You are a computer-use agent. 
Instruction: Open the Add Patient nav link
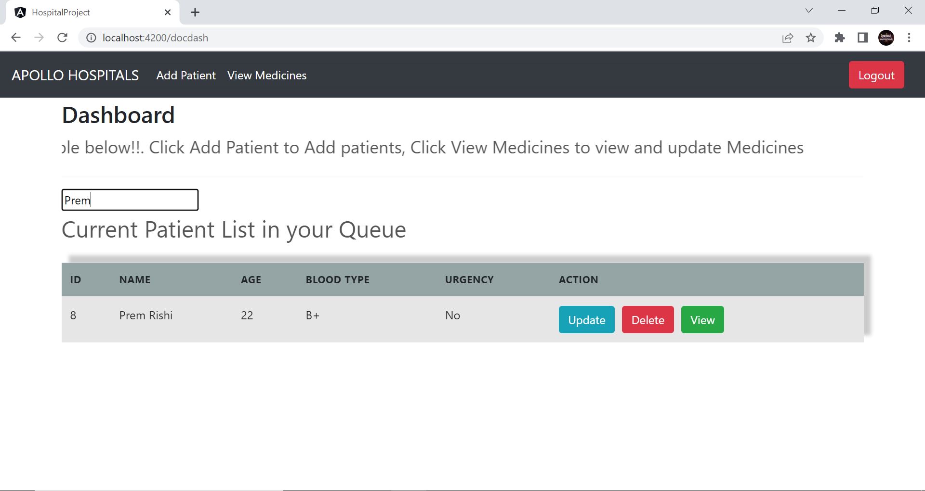pyautogui.click(x=186, y=76)
